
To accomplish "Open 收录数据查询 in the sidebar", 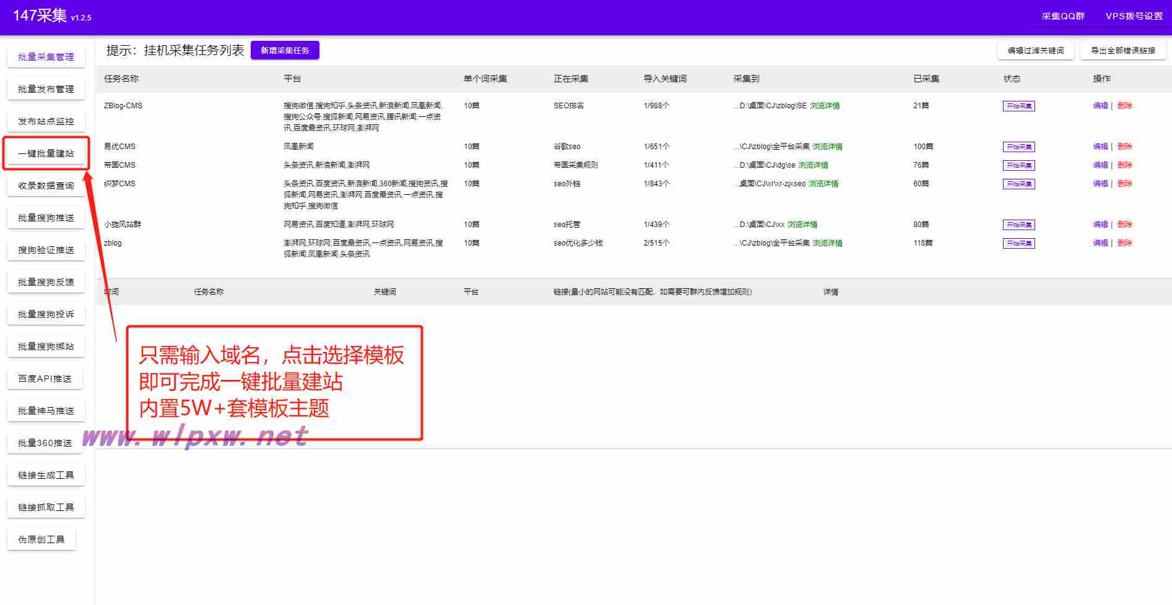I will 46,186.
